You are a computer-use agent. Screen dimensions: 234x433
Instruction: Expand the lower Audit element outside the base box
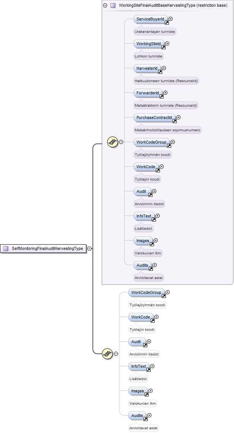pyautogui.click(x=149, y=341)
